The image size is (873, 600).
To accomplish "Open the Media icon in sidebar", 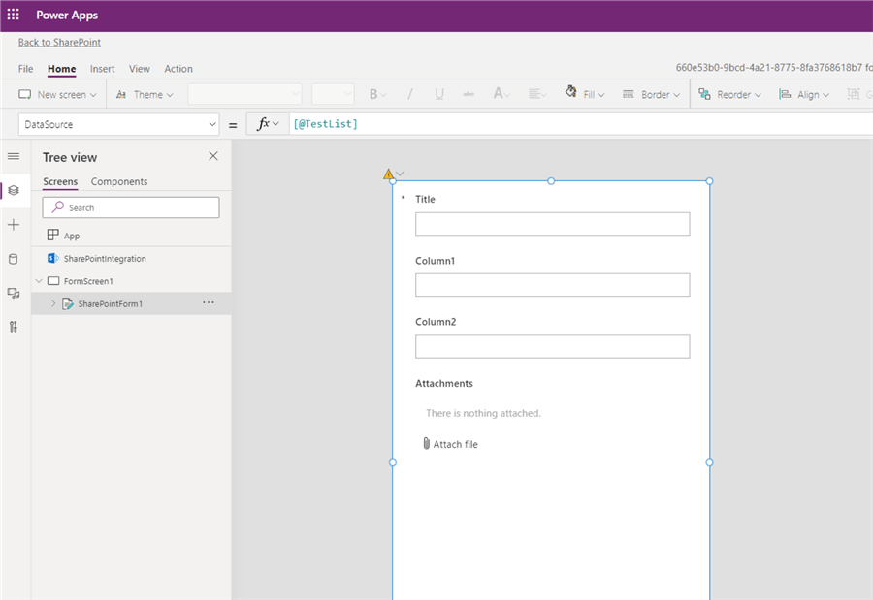I will (14, 294).
